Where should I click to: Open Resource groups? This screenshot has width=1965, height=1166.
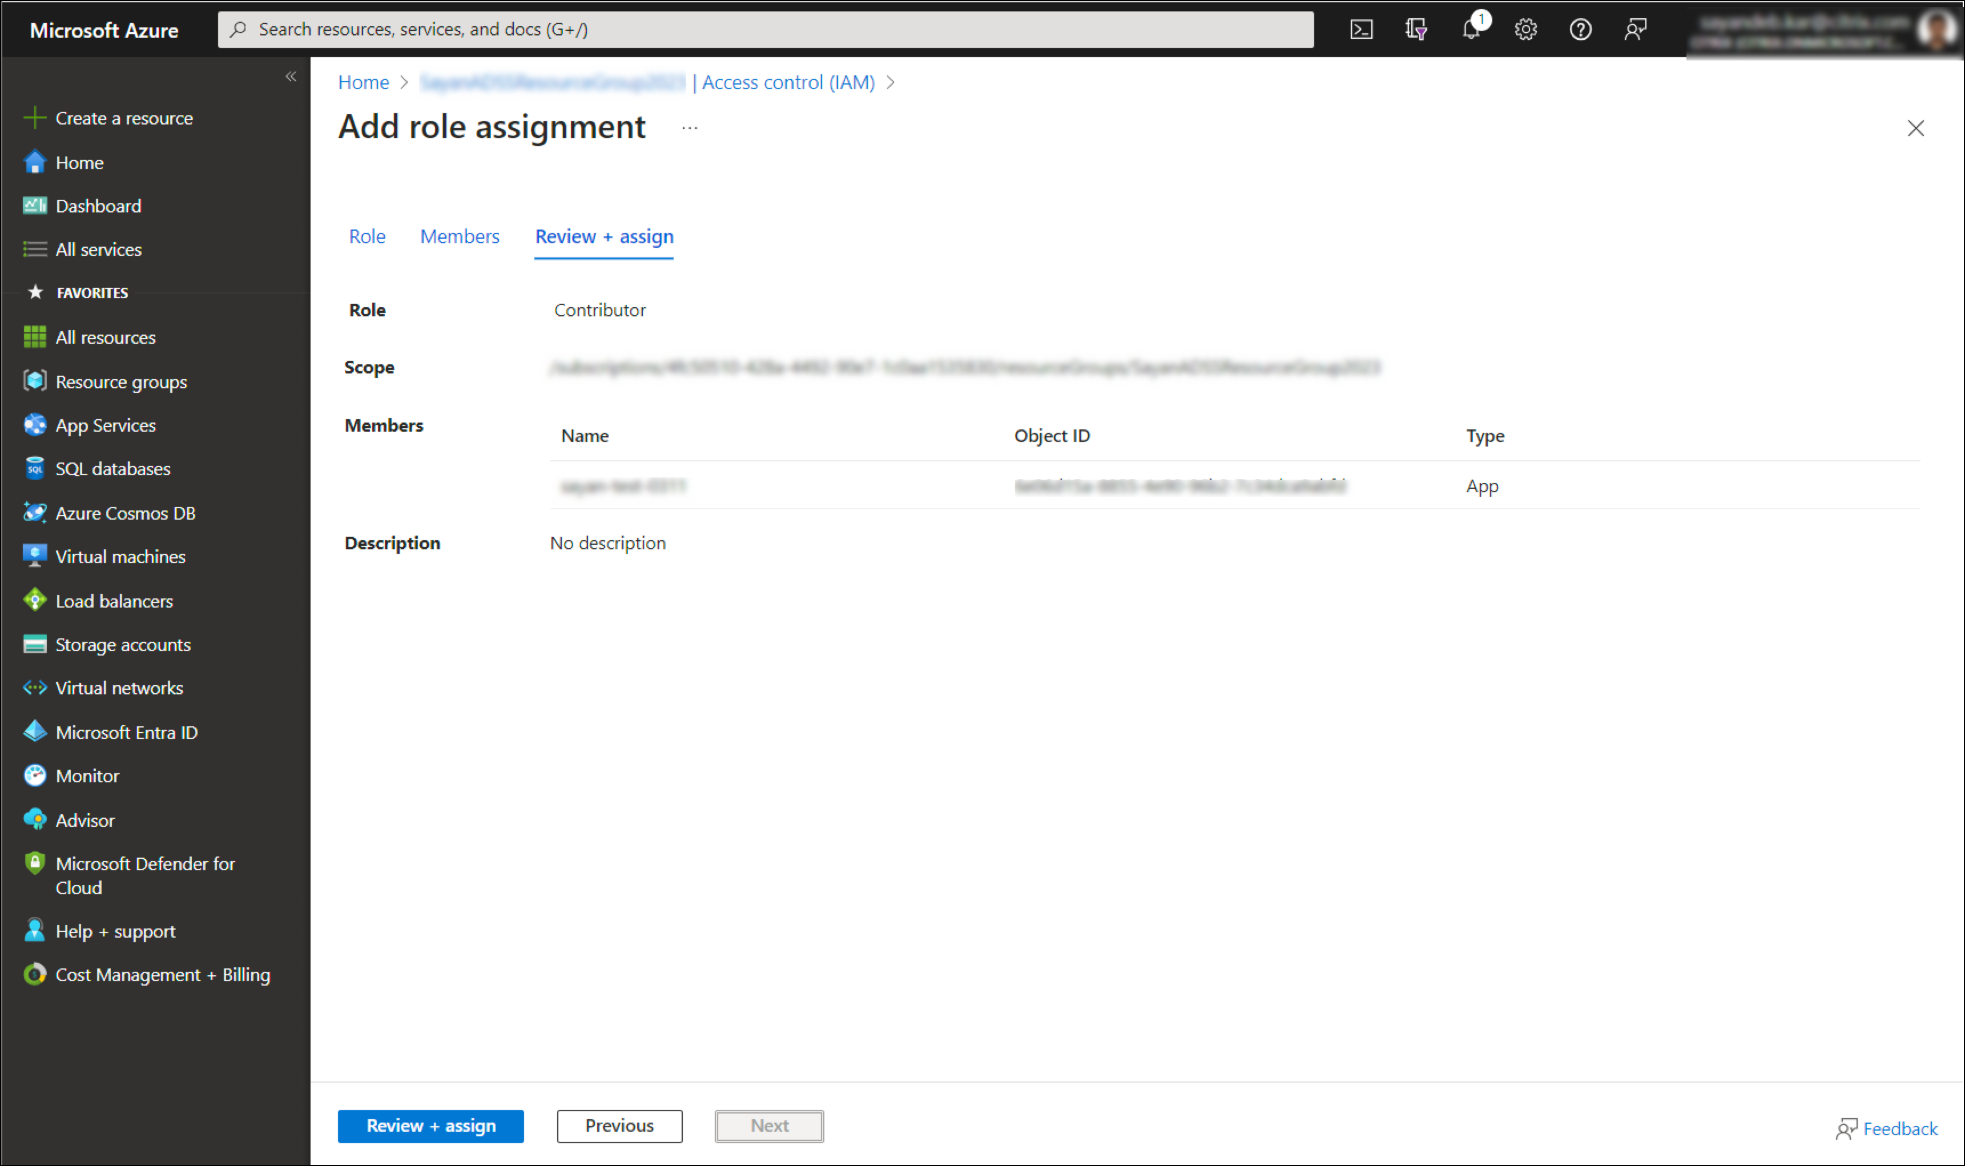click(x=105, y=382)
